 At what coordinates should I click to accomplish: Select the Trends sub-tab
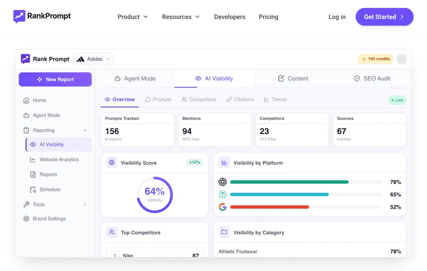[275, 100]
